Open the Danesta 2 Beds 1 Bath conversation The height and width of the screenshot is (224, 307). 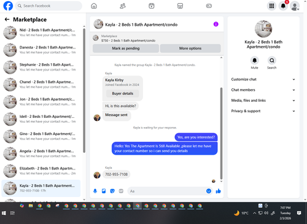pyautogui.click(x=41, y=50)
